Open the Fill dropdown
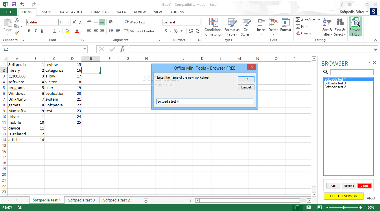The height and width of the screenshot is (211, 380). coord(302,27)
